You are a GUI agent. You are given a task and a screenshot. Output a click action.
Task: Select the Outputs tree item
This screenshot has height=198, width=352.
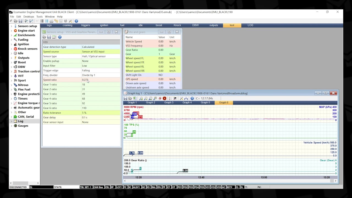click(24, 58)
